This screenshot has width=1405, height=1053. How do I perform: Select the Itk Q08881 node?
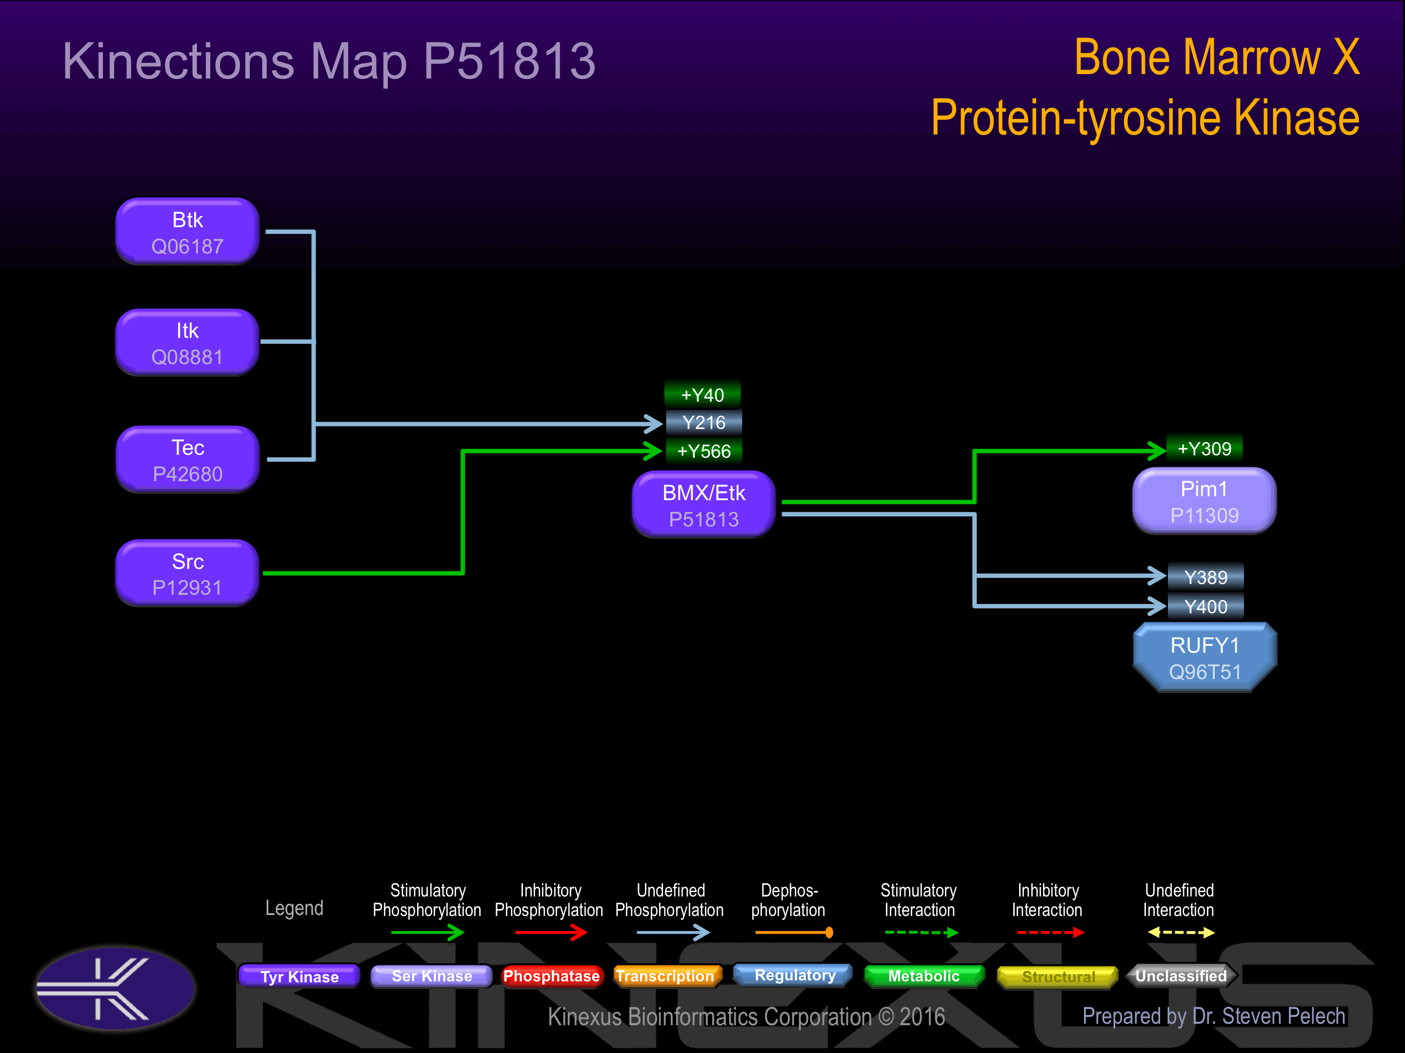click(187, 343)
